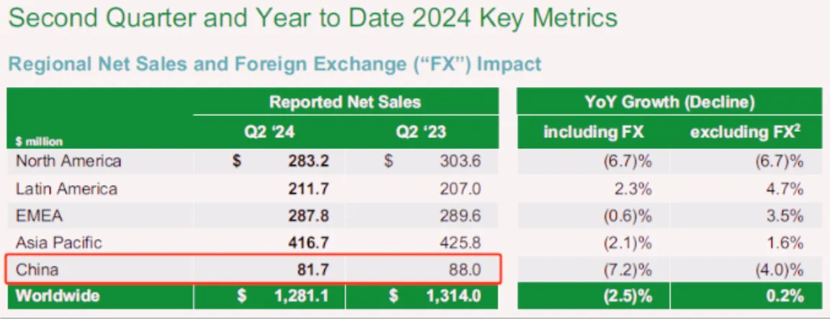The height and width of the screenshot is (319, 830).
Task: Click the Q2 '23 column header
Action: tap(421, 132)
